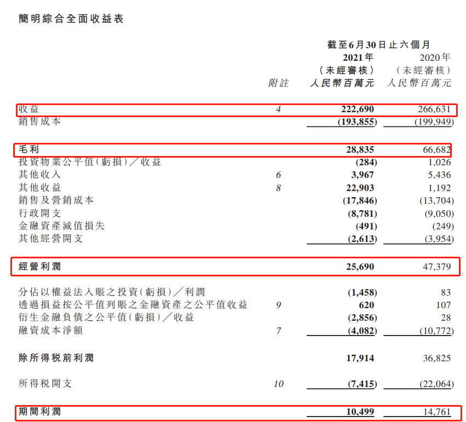Screen dimensions: 466x422
Task: Select the 附註 column header
Action: point(278,83)
